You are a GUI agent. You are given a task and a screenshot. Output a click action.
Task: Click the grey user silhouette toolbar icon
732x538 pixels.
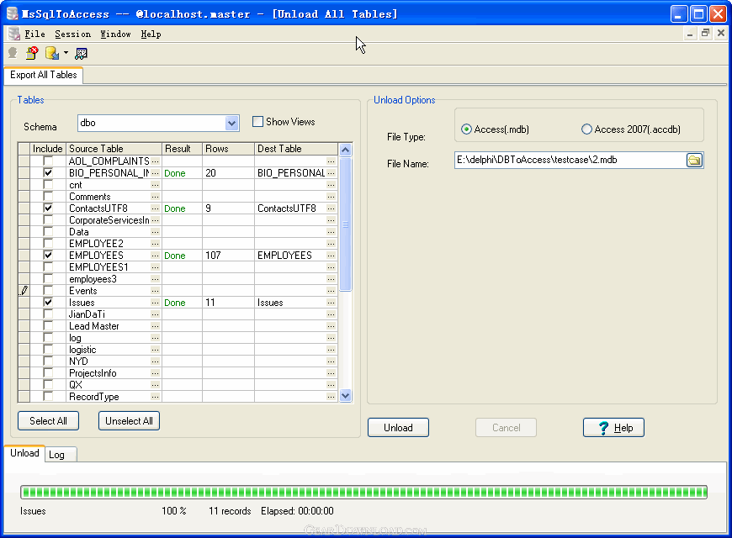13,53
